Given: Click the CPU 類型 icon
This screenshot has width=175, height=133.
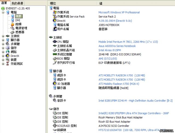Looking at the screenshot, I should coord(55,42).
